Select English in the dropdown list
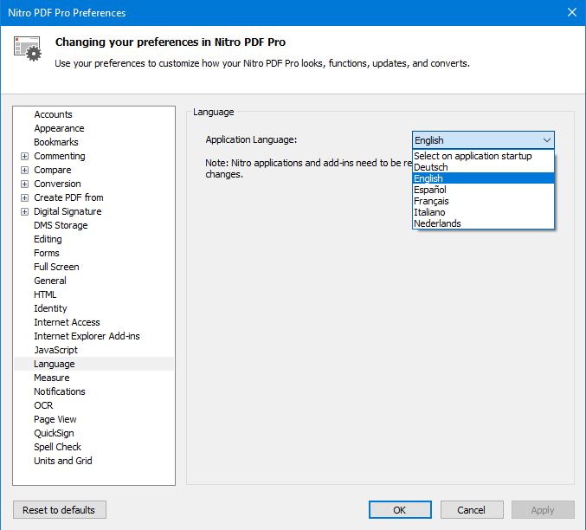The image size is (586, 530). pyautogui.click(x=483, y=178)
